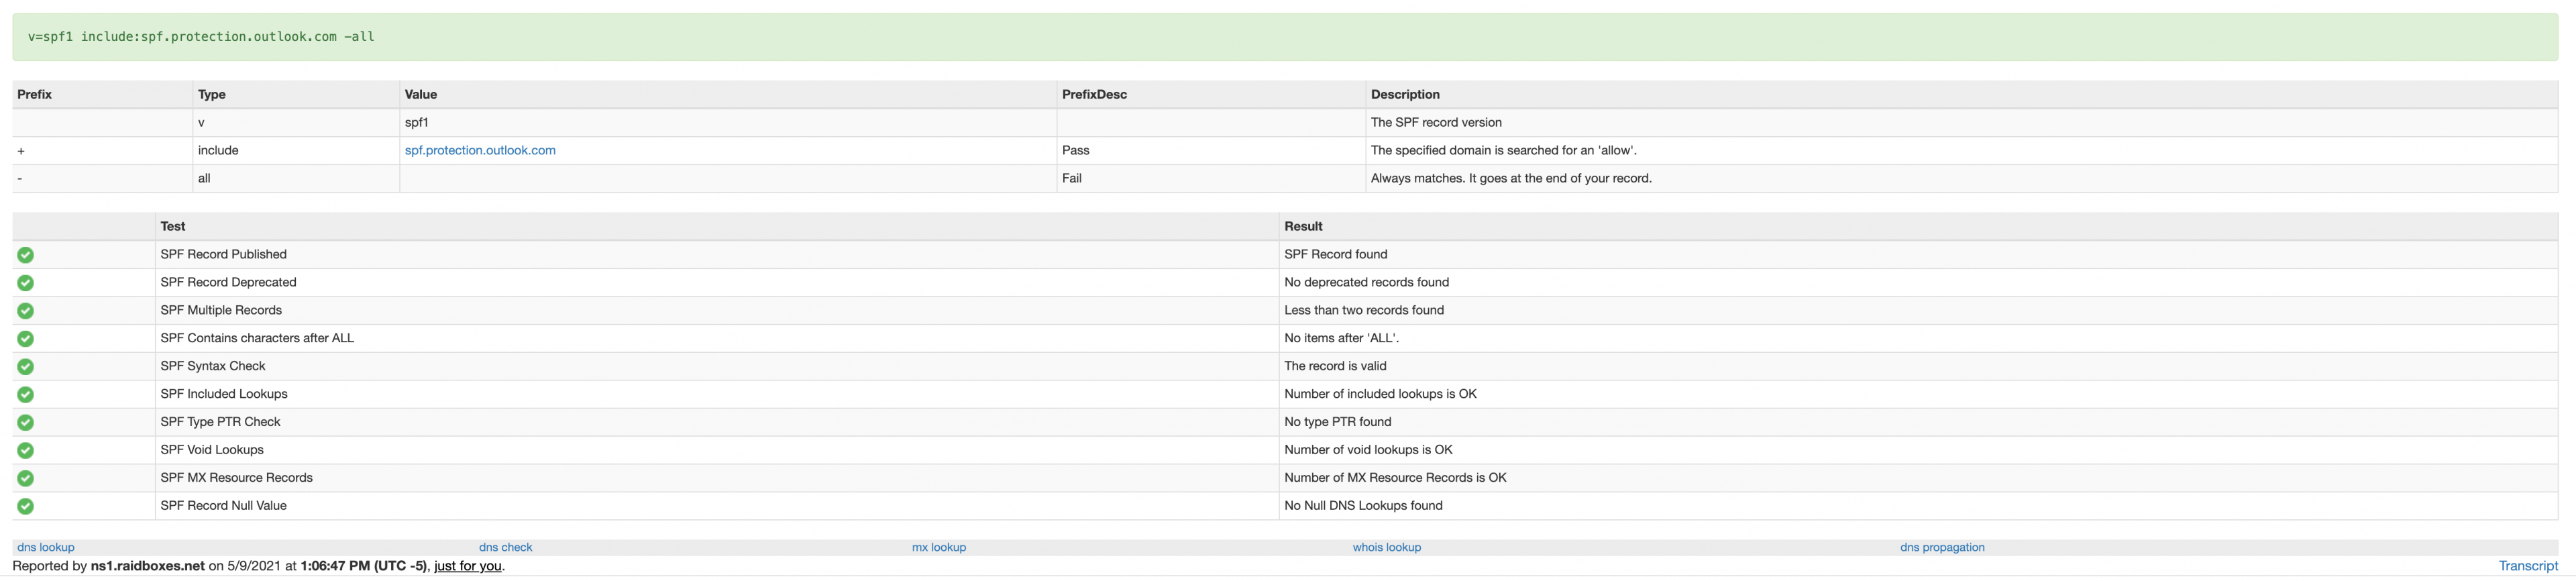Image resolution: width=2576 pixels, height=581 pixels.
Task: Click the SPF Syntax Check status icon
Action: 26,367
